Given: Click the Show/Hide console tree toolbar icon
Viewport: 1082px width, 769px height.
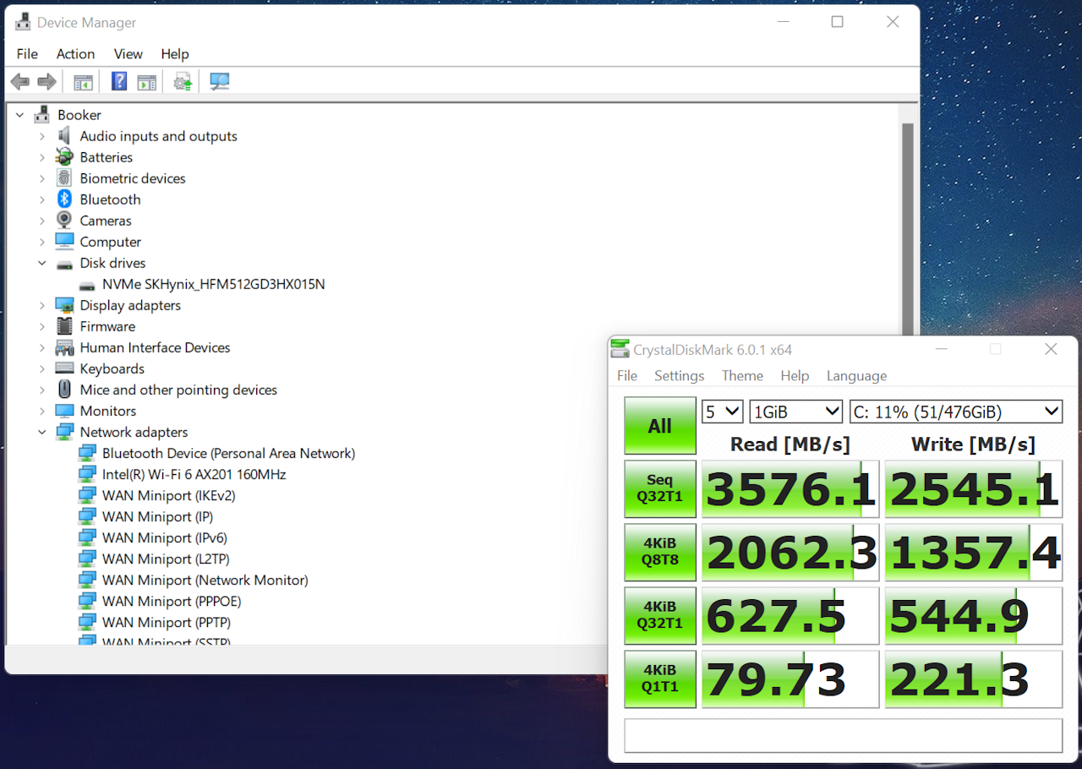Looking at the screenshot, I should [x=83, y=82].
